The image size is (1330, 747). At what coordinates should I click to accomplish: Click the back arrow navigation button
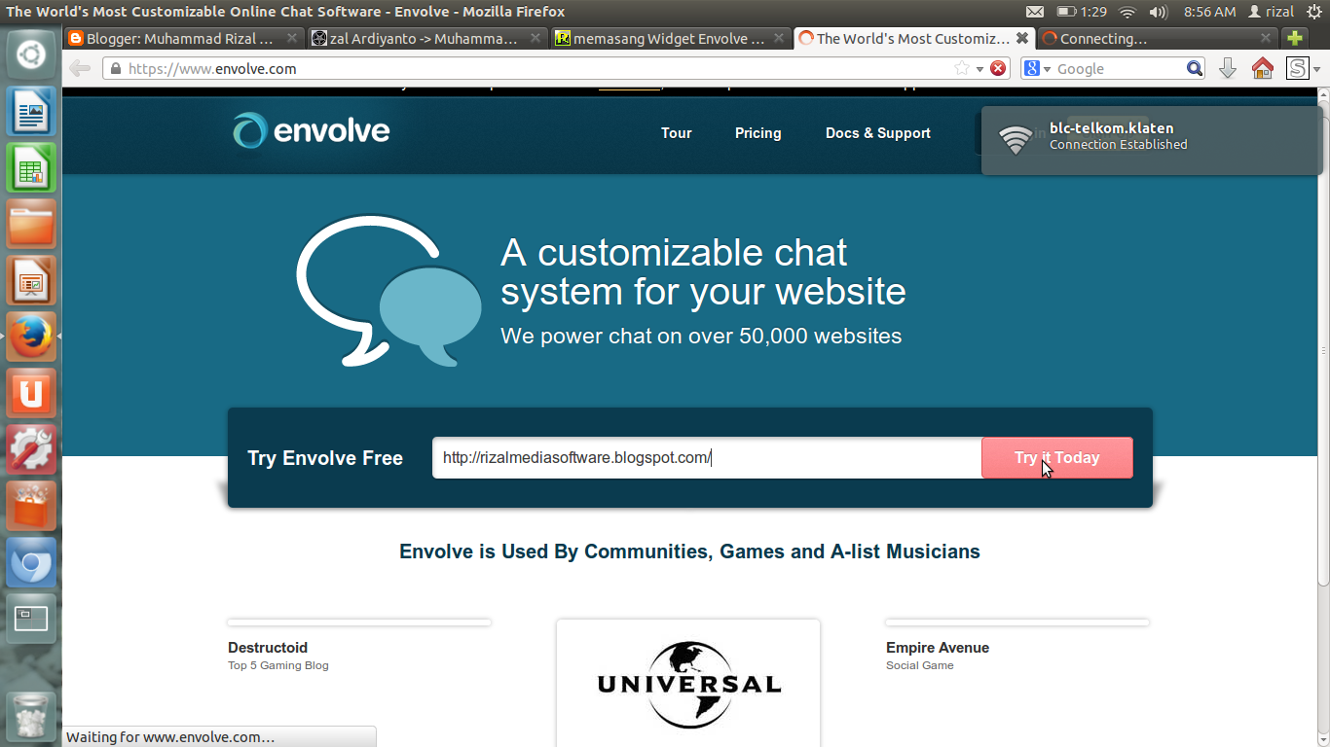tap(80, 68)
